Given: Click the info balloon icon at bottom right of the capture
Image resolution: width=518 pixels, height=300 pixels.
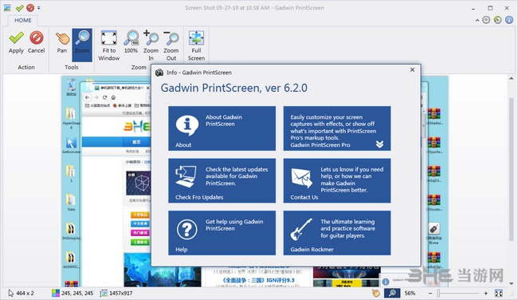Looking at the screenshot, I should point(386,282).
